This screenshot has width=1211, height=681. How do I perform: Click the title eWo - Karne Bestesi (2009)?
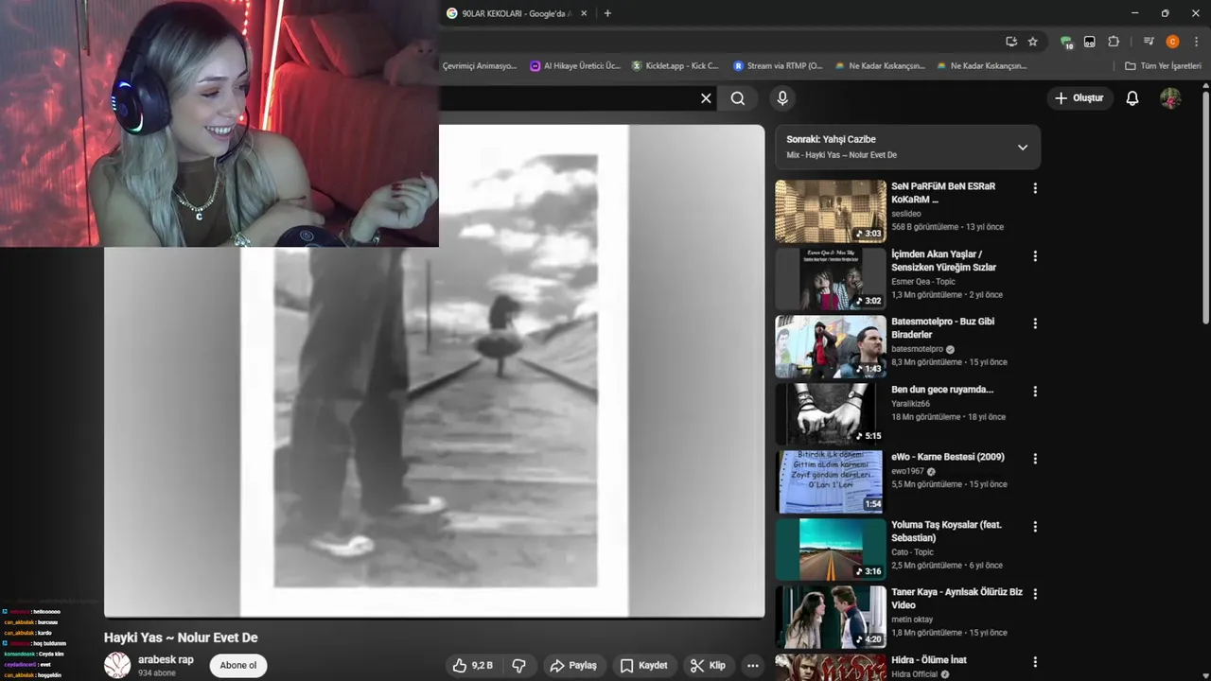tap(948, 457)
